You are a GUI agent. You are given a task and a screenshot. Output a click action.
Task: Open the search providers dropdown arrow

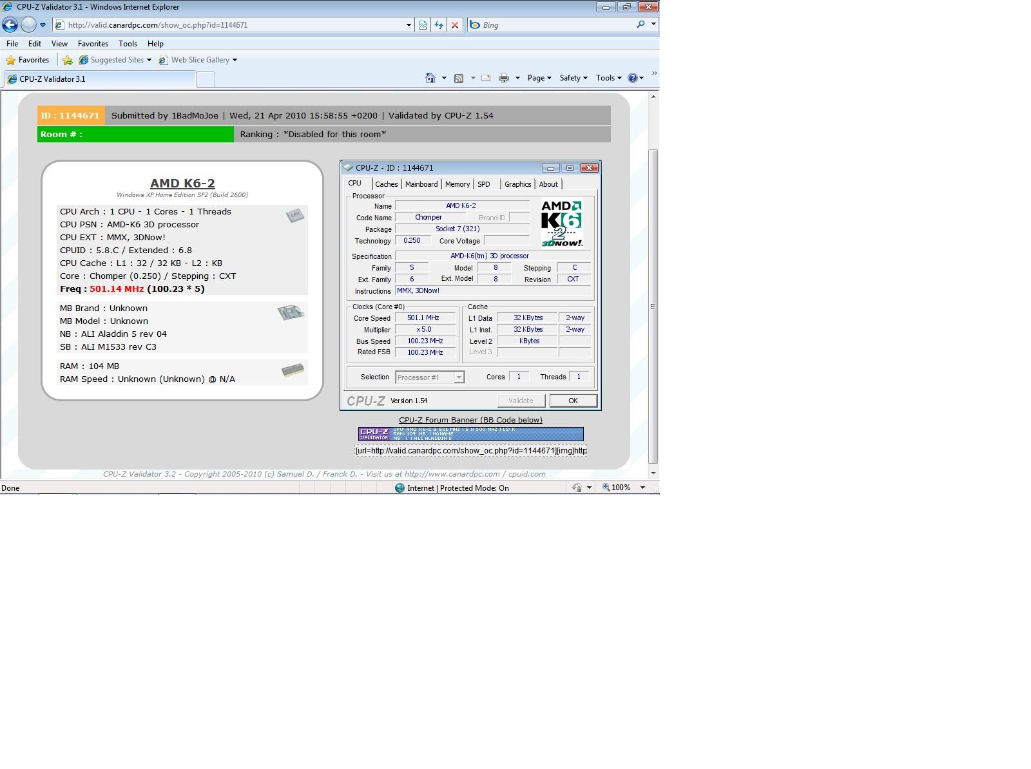point(653,24)
